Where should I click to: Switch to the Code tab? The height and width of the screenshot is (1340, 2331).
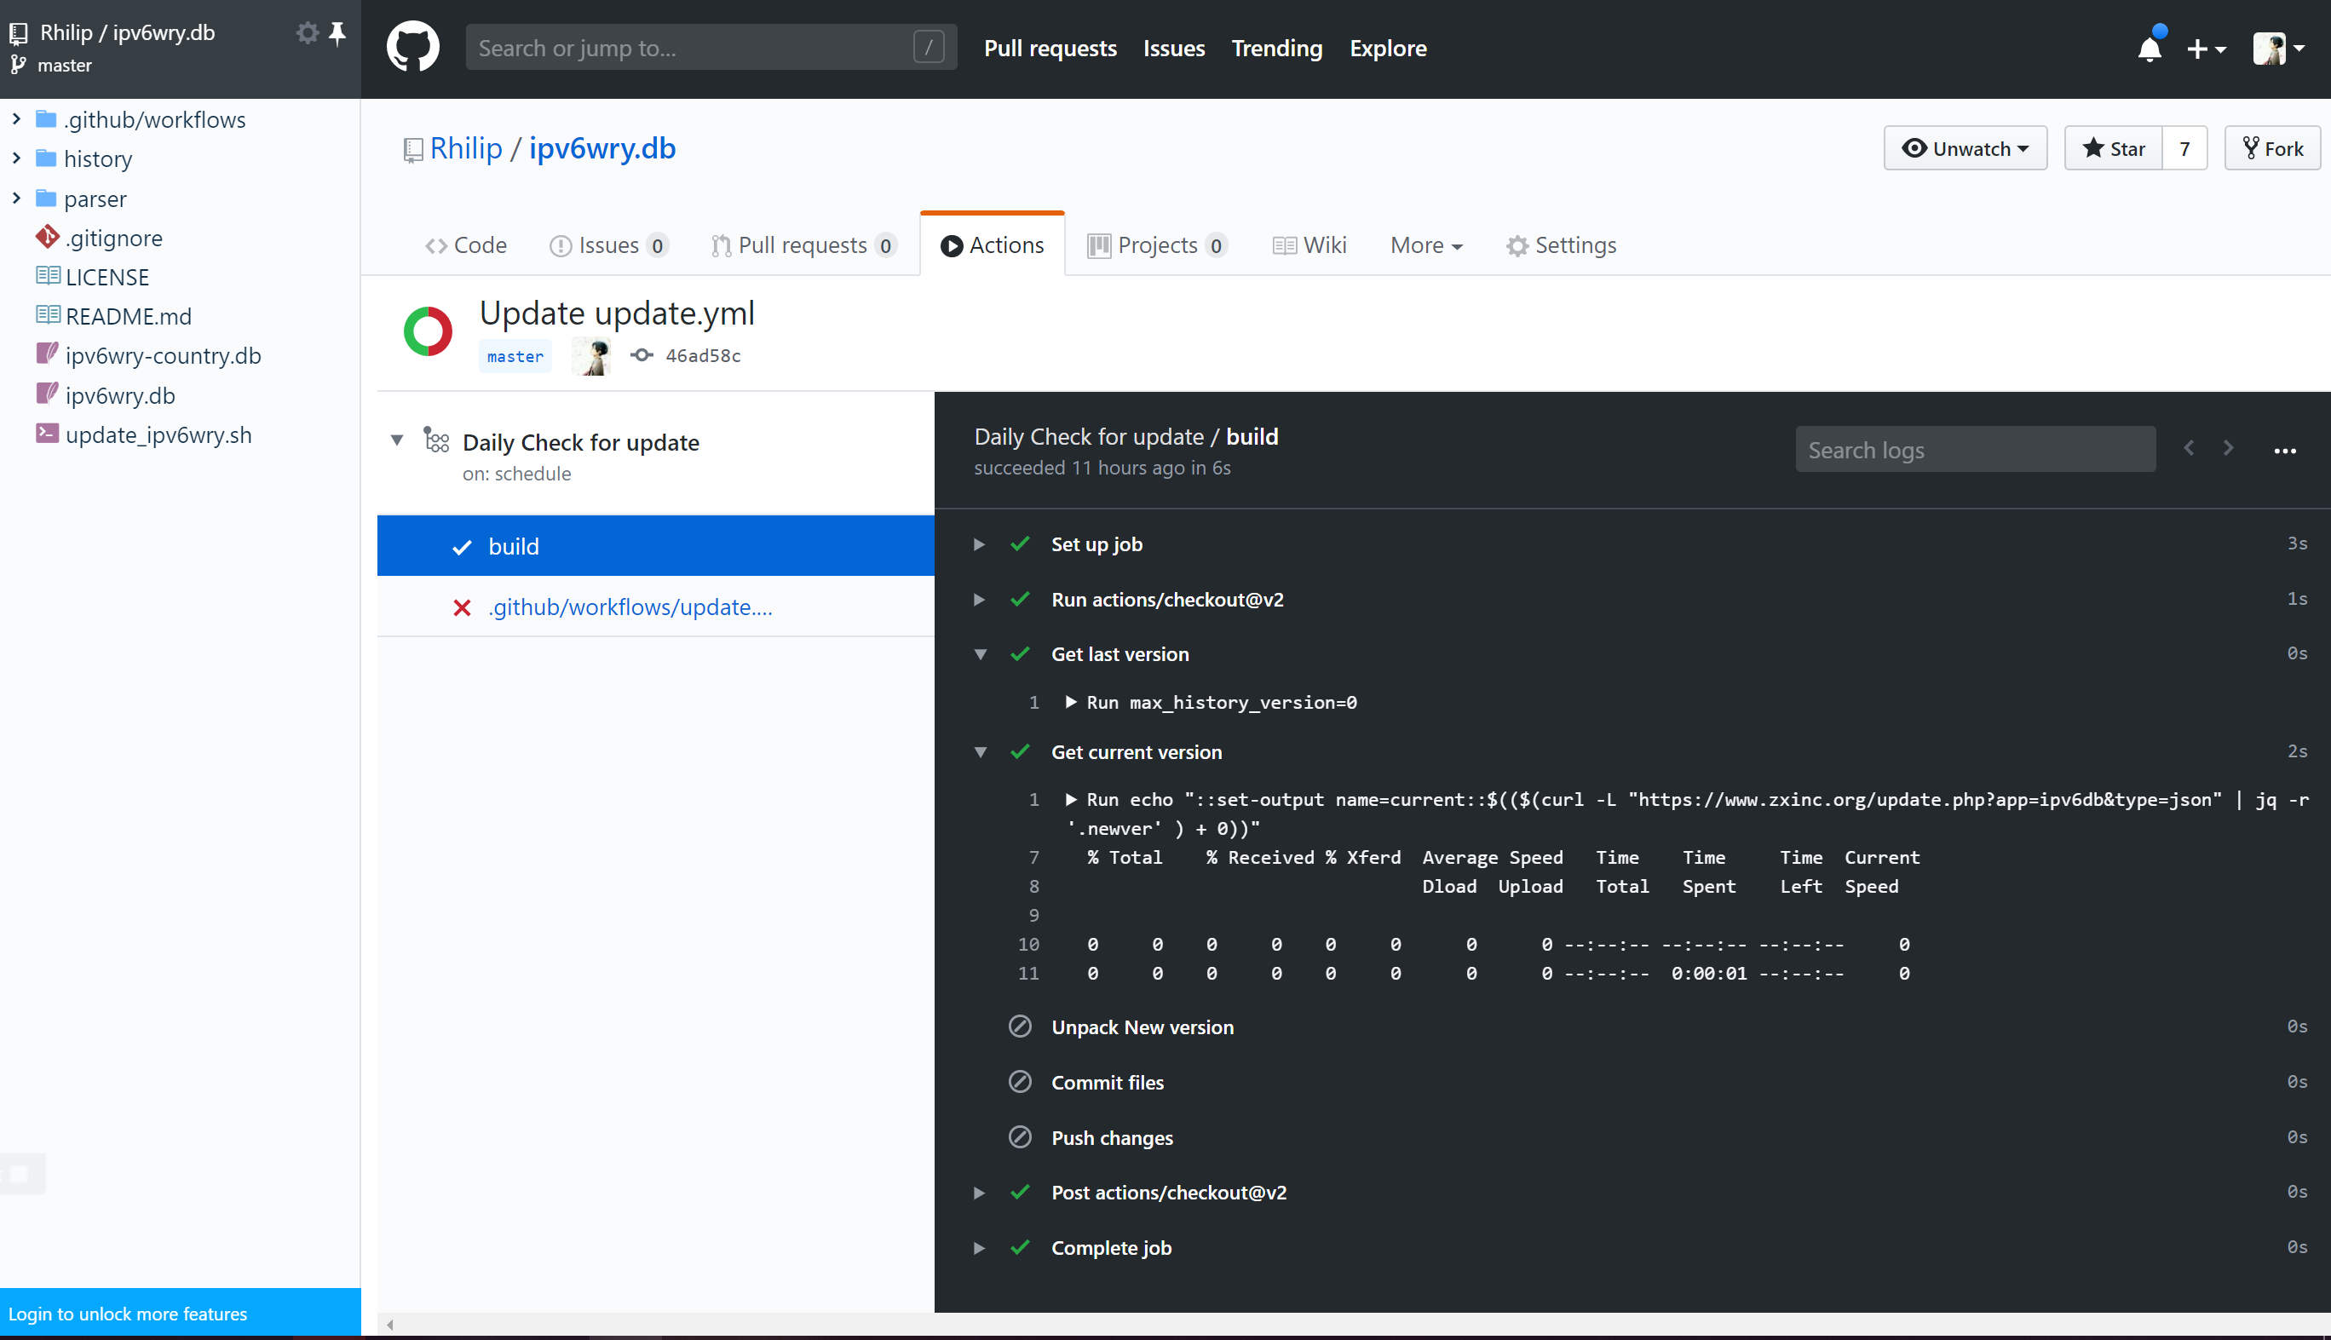466,244
